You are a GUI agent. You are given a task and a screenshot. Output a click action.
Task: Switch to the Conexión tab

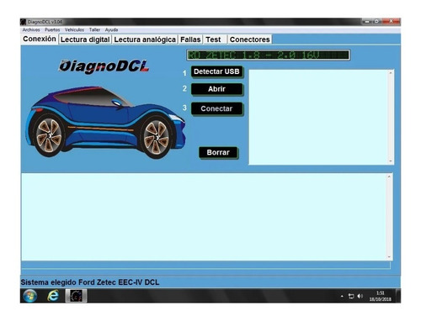pyautogui.click(x=40, y=39)
